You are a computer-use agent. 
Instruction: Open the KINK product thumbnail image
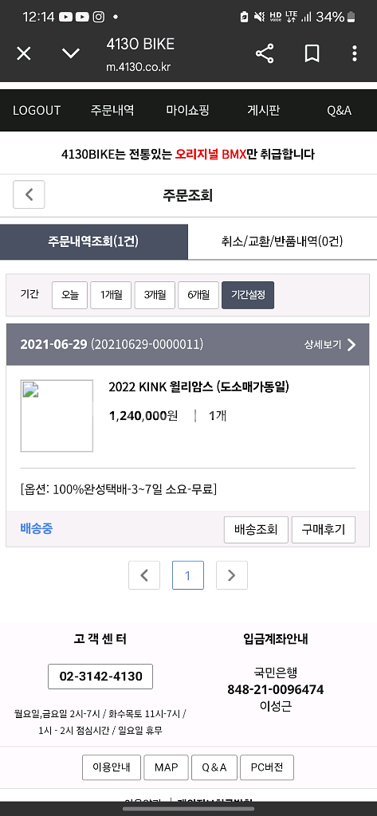[57, 416]
